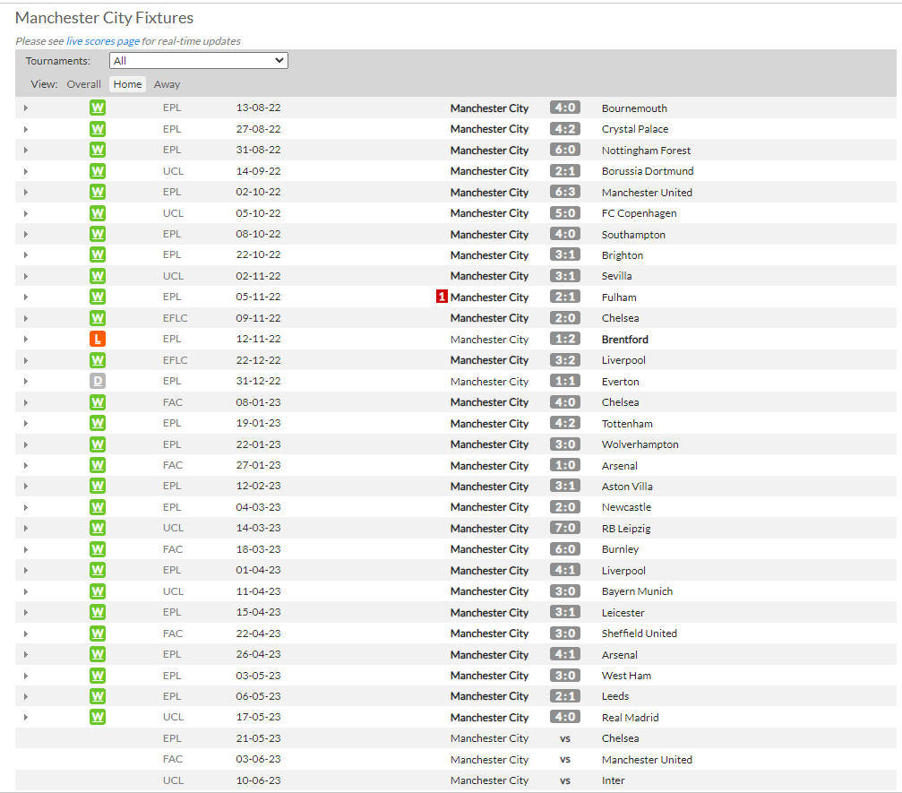Click the W icon on RB Leipzig row
The height and width of the screenshot is (793, 902).
tap(98, 528)
